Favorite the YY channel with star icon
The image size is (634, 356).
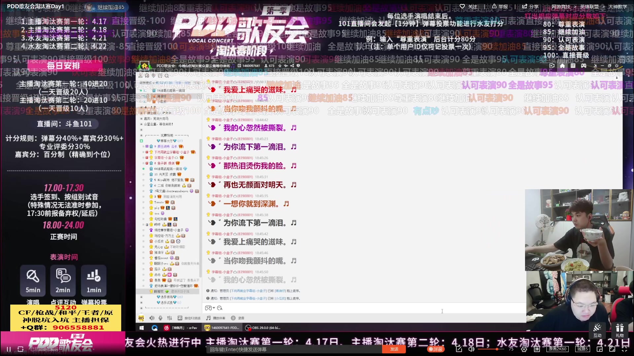280,66
